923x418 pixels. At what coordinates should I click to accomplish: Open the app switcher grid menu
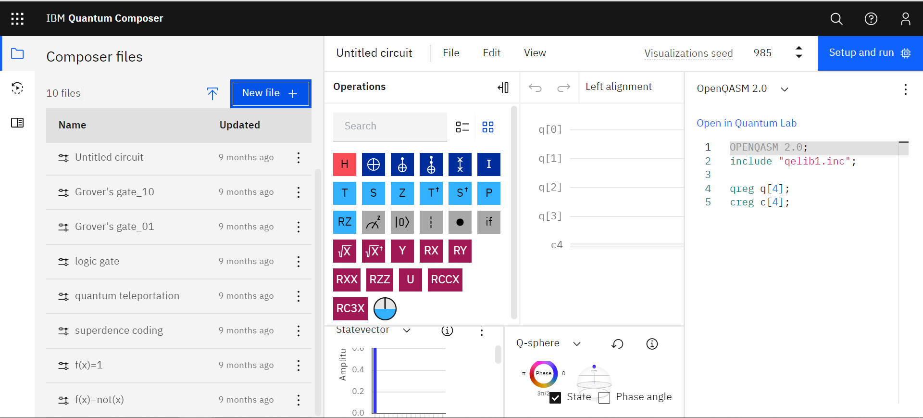[x=17, y=18]
